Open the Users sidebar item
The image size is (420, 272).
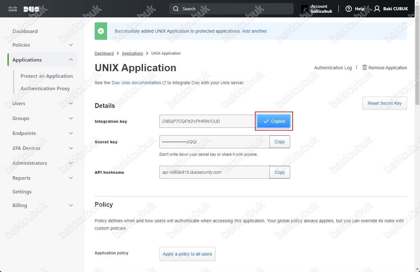[x=19, y=103]
